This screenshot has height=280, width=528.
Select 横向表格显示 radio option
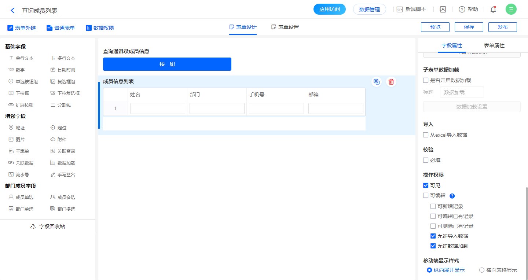point(482,270)
